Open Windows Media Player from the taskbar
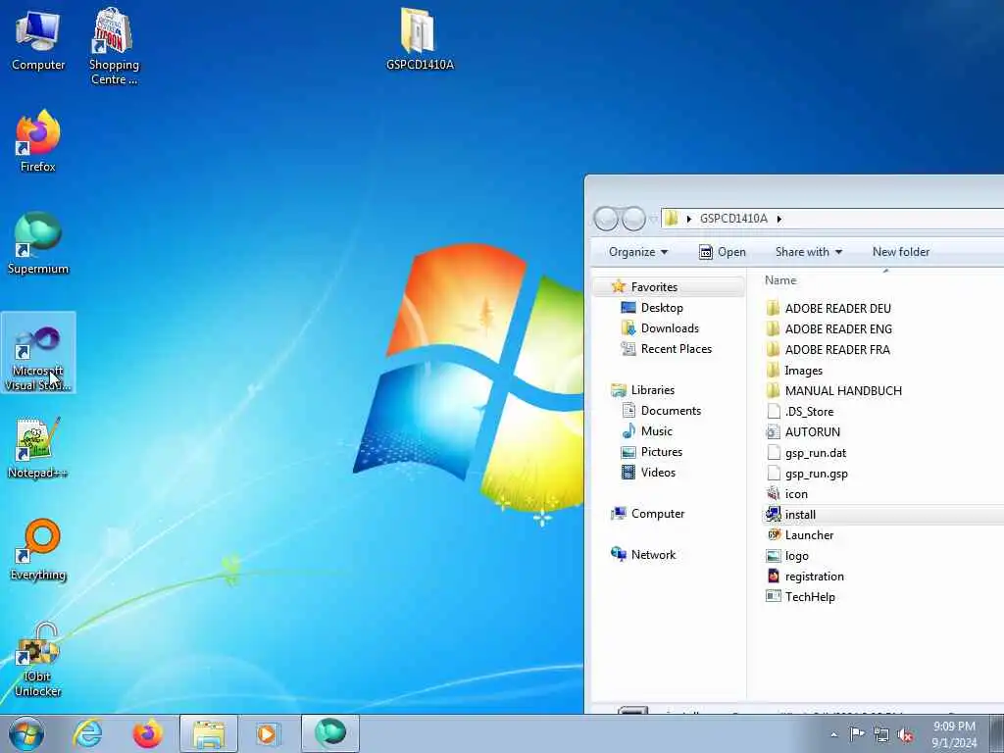 268,733
